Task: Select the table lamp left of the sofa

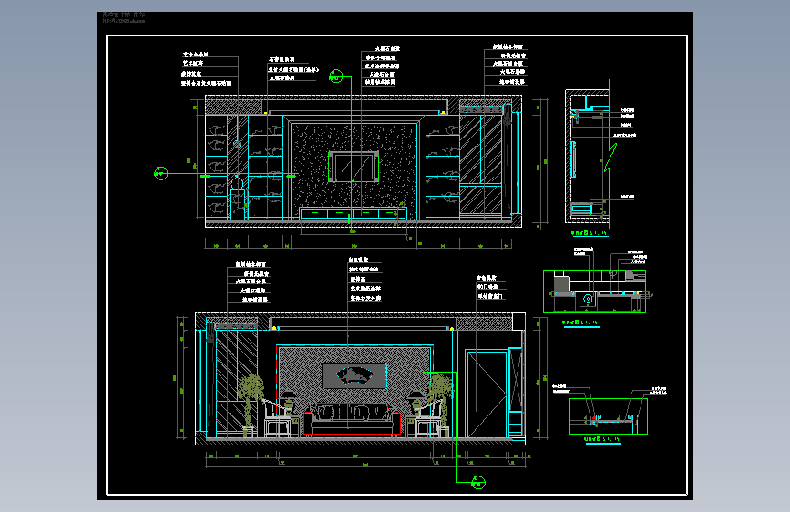Action: [289, 402]
